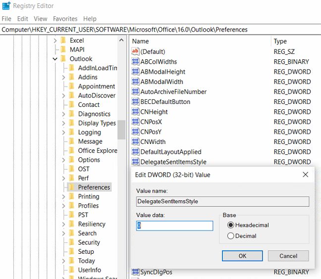Open the View menu
Screen dimensions: 321x279
coord(41,19)
